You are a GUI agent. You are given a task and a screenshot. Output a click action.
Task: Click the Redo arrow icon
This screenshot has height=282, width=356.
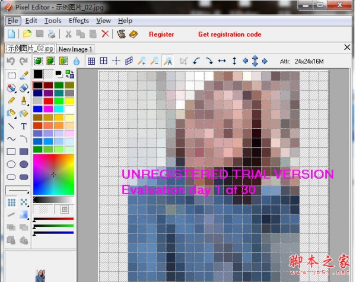tap(23, 61)
